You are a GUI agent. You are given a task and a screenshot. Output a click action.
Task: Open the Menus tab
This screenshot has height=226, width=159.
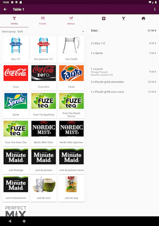point(71,21)
